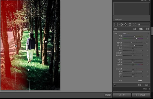Click the 完成 button below the photo
153x99 pixels.
(x=108, y=95)
